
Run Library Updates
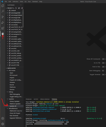14,101
